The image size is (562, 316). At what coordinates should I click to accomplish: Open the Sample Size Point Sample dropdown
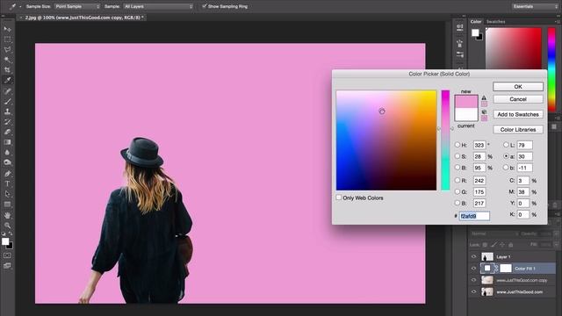[77, 6]
